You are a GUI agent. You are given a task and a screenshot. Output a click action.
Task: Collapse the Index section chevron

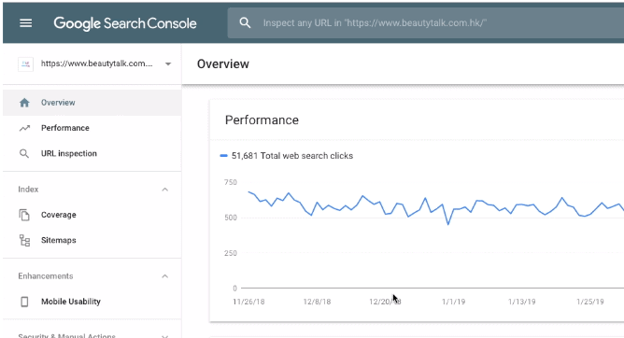click(164, 190)
